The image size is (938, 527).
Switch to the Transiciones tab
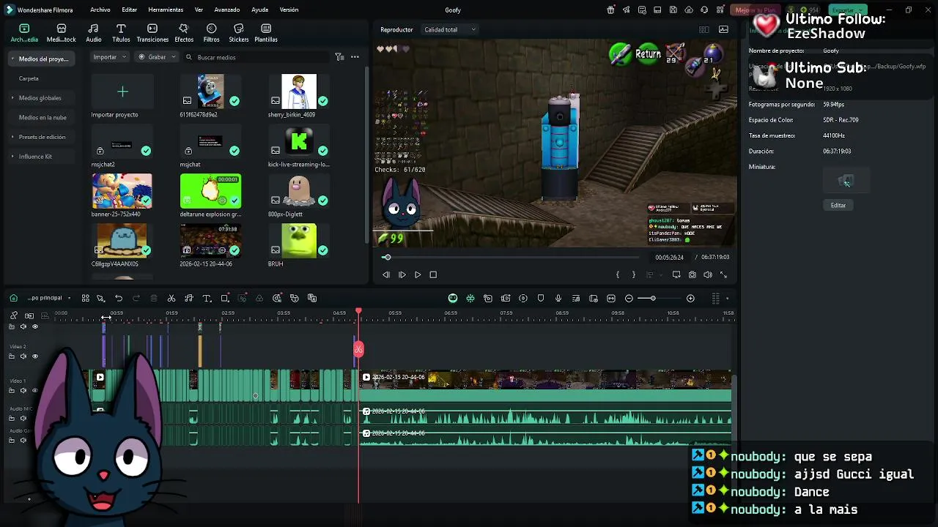pyautogui.click(x=152, y=33)
